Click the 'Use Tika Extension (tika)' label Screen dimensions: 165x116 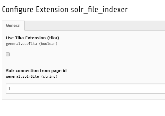(32, 38)
